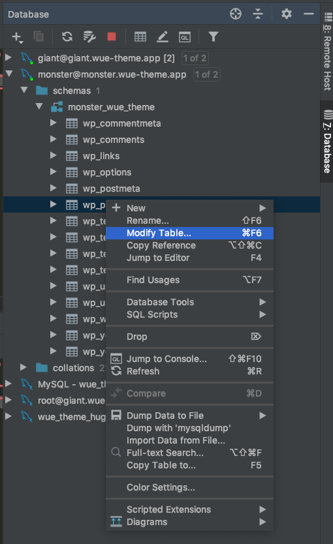Image resolution: width=333 pixels, height=544 pixels.
Task: Open the Diagrams submenu
Action: point(189,522)
